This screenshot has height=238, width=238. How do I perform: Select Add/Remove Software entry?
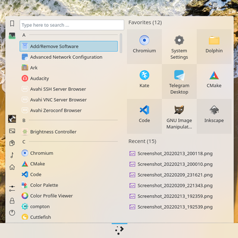point(68,46)
